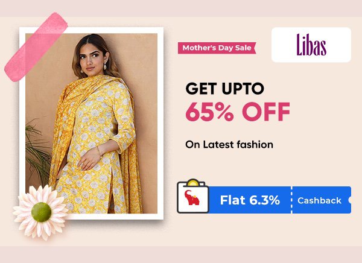Click the Libas brand logo
The height and width of the screenshot is (263, 362).
pos(311,45)
